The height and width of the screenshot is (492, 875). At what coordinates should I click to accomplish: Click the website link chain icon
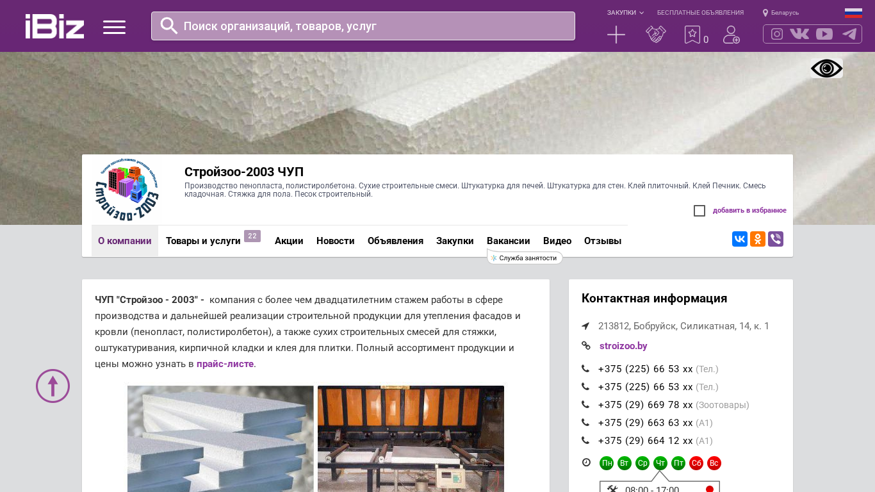pyautogui.click(x=585, y=346)
